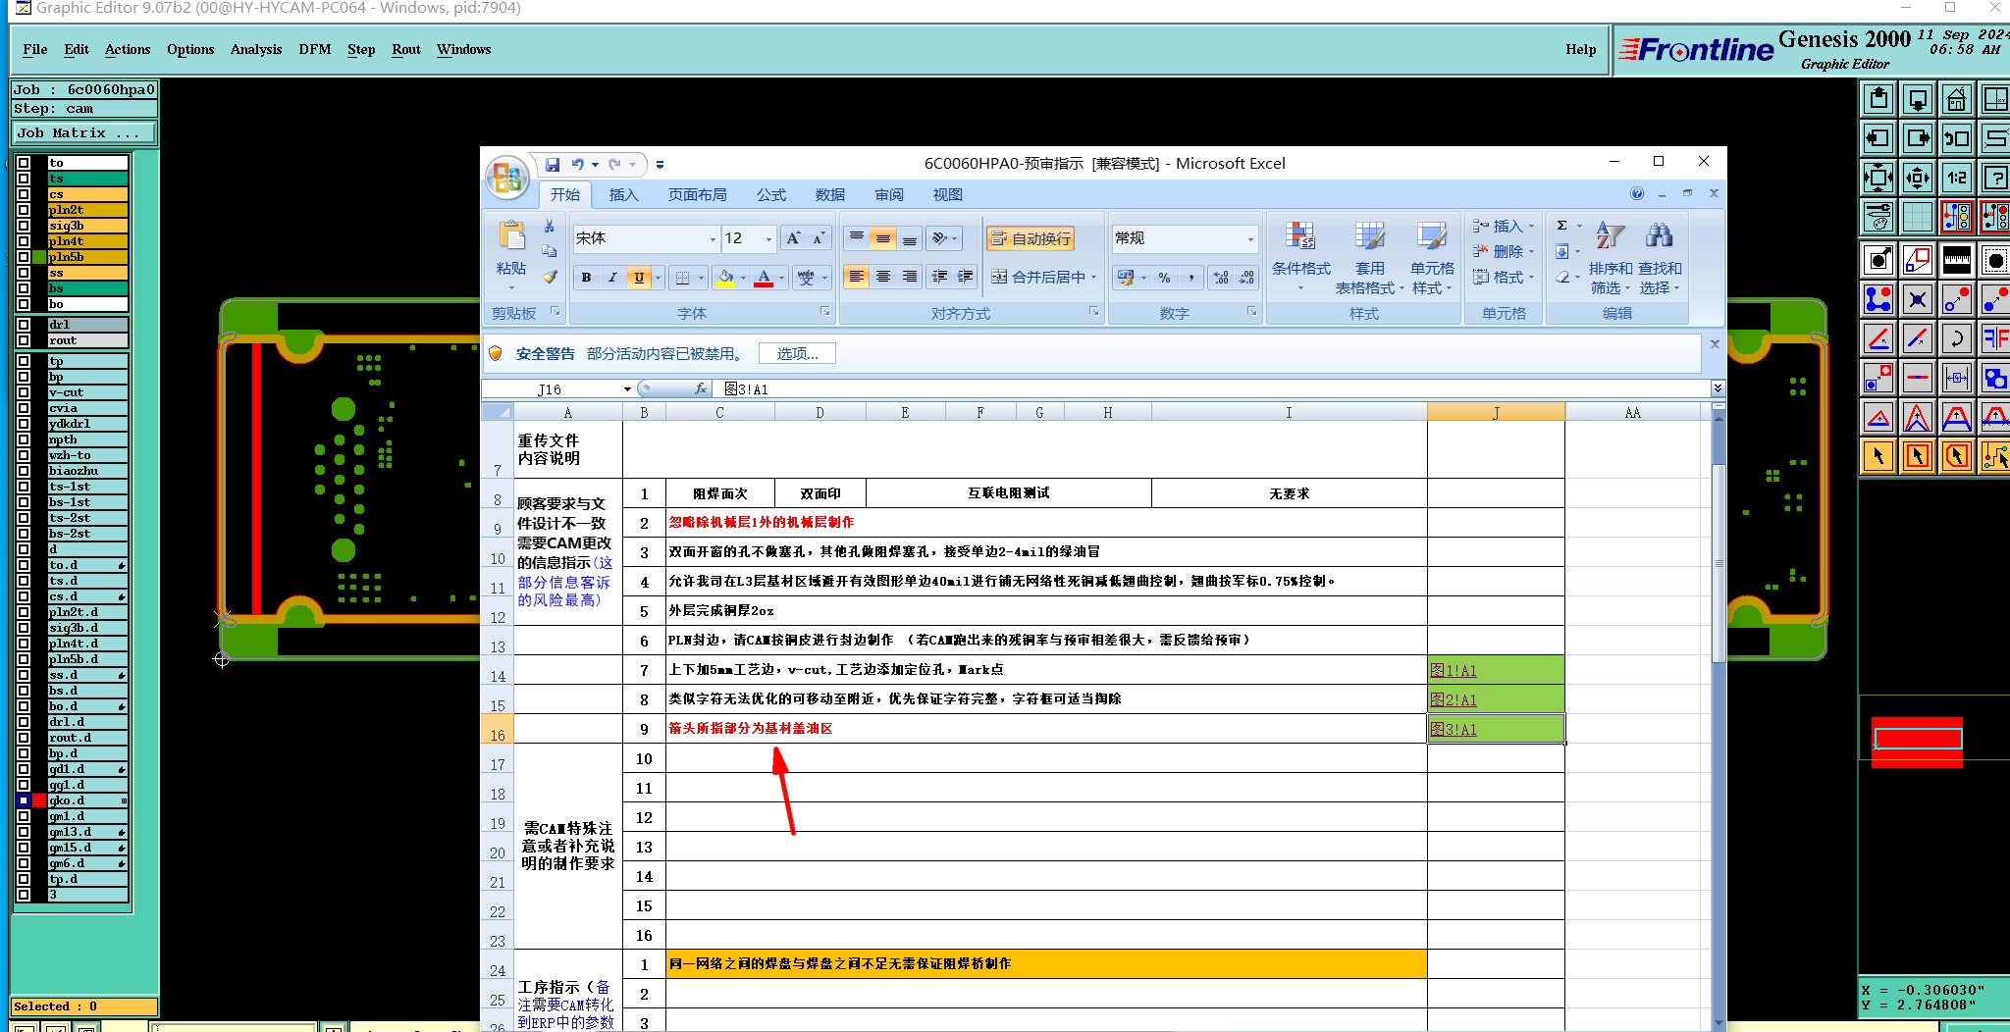Screen dimensions: 2010x1032
Task: Toggle visibility checkbox for layer npth
Action: coord(24,439)
